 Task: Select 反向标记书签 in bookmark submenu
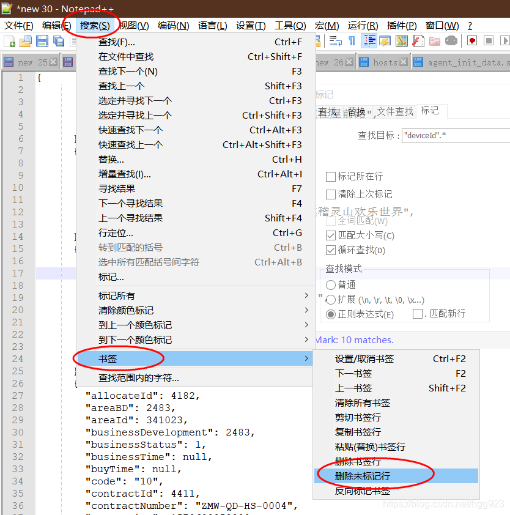click(396, 491)
